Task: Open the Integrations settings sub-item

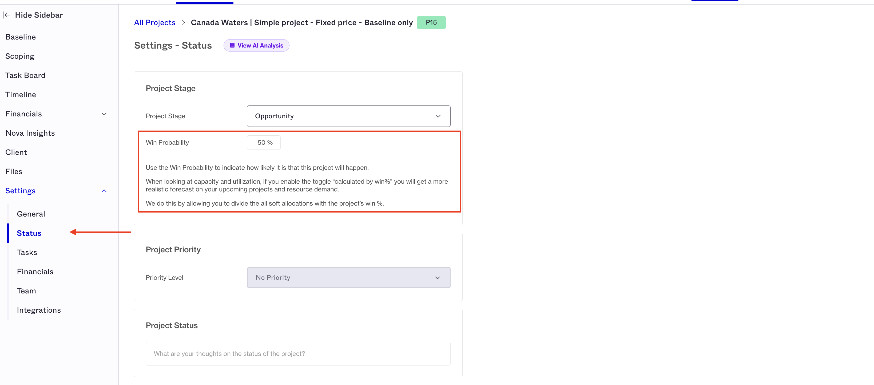Action: [39, 310]
